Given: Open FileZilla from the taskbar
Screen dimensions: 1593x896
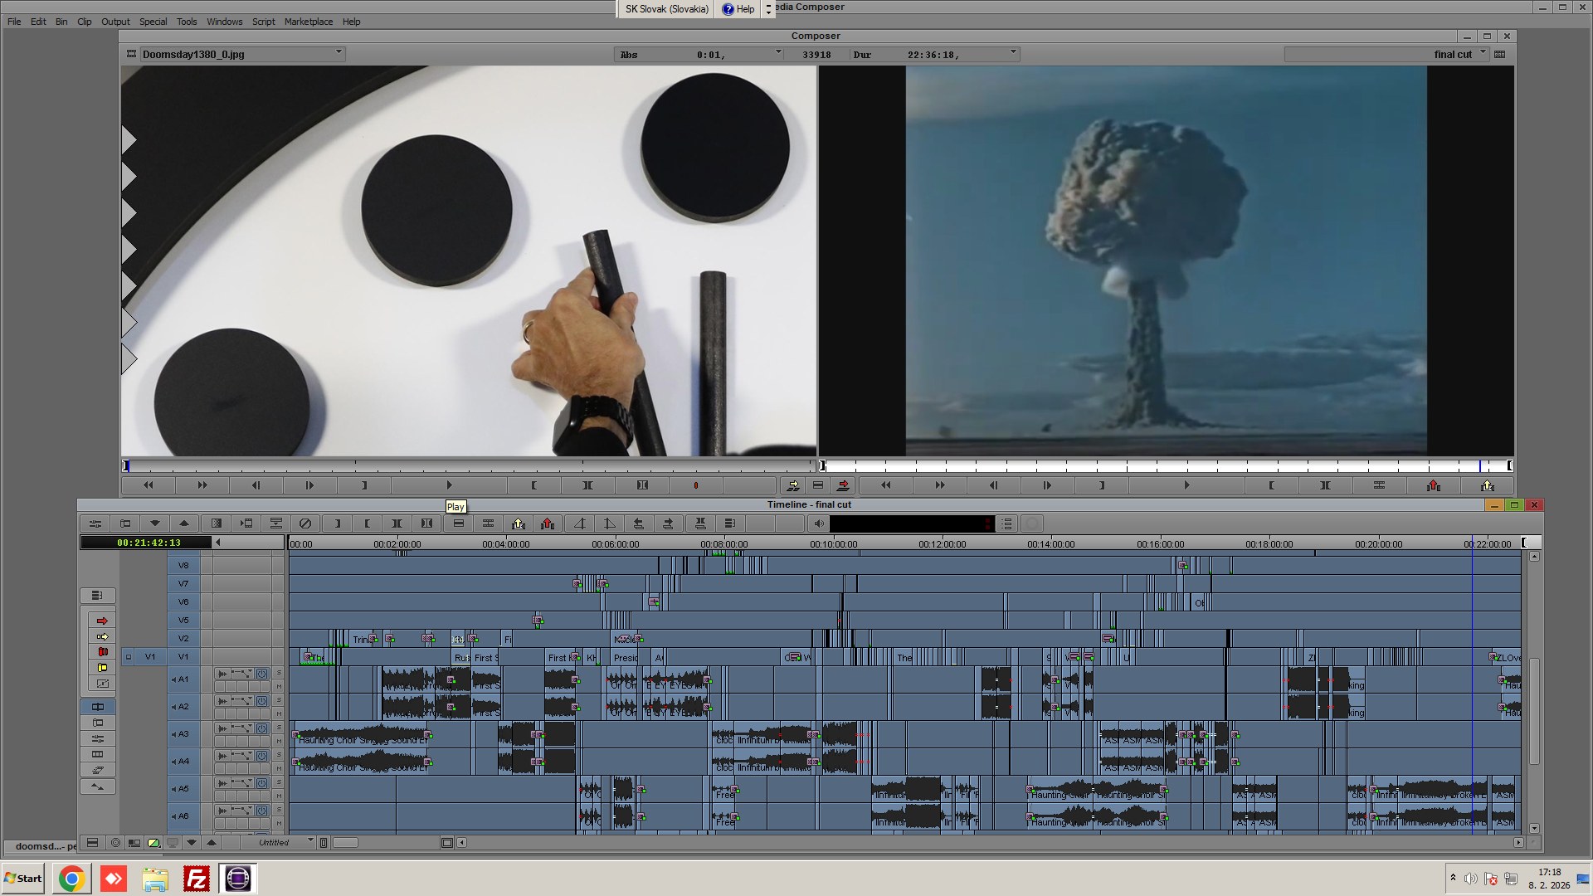Looking at the screenshot, I should 197,879.
